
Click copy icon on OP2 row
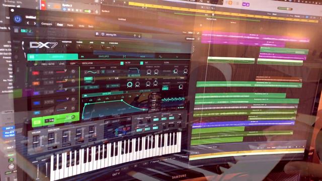73,80
